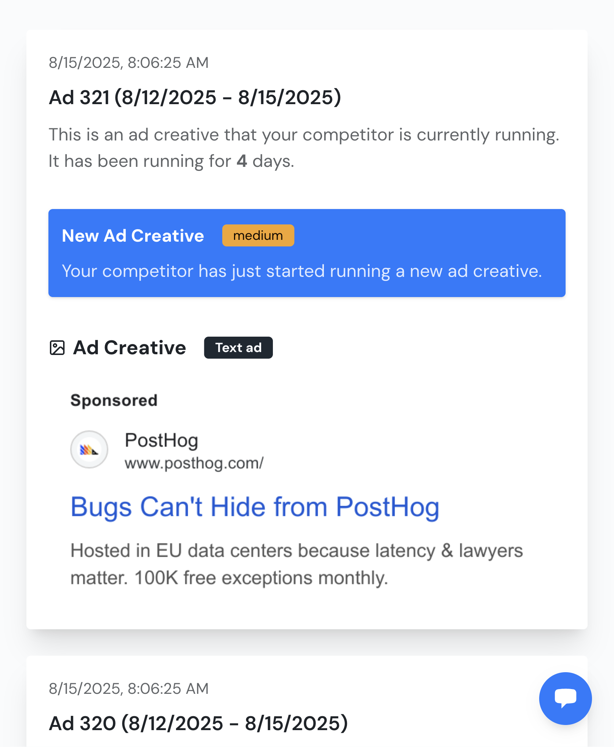The height and width of the screenshot is (747, 614).
Task: Click the 100K free exceptions monthly text
Action: point(261,578)
